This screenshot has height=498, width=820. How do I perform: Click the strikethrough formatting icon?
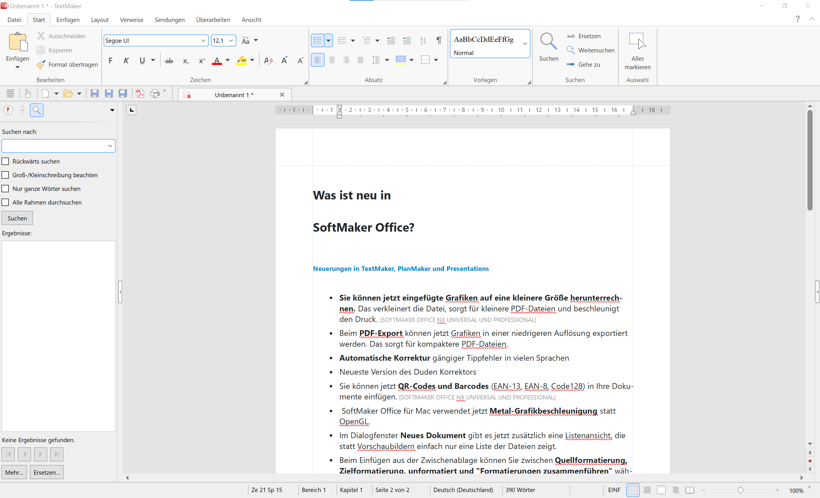coord(169,61)
